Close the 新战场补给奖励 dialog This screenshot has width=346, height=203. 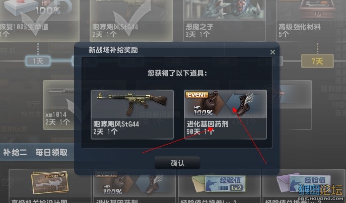272,52
